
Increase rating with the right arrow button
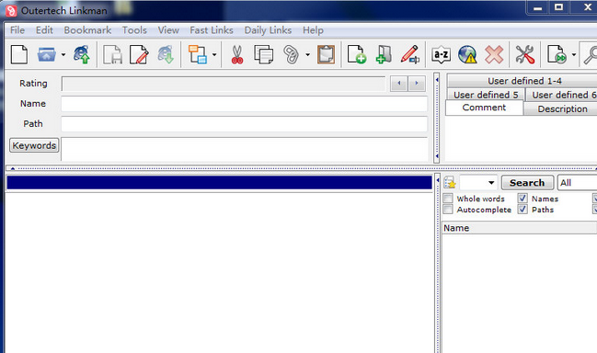(x=417, y=83)
